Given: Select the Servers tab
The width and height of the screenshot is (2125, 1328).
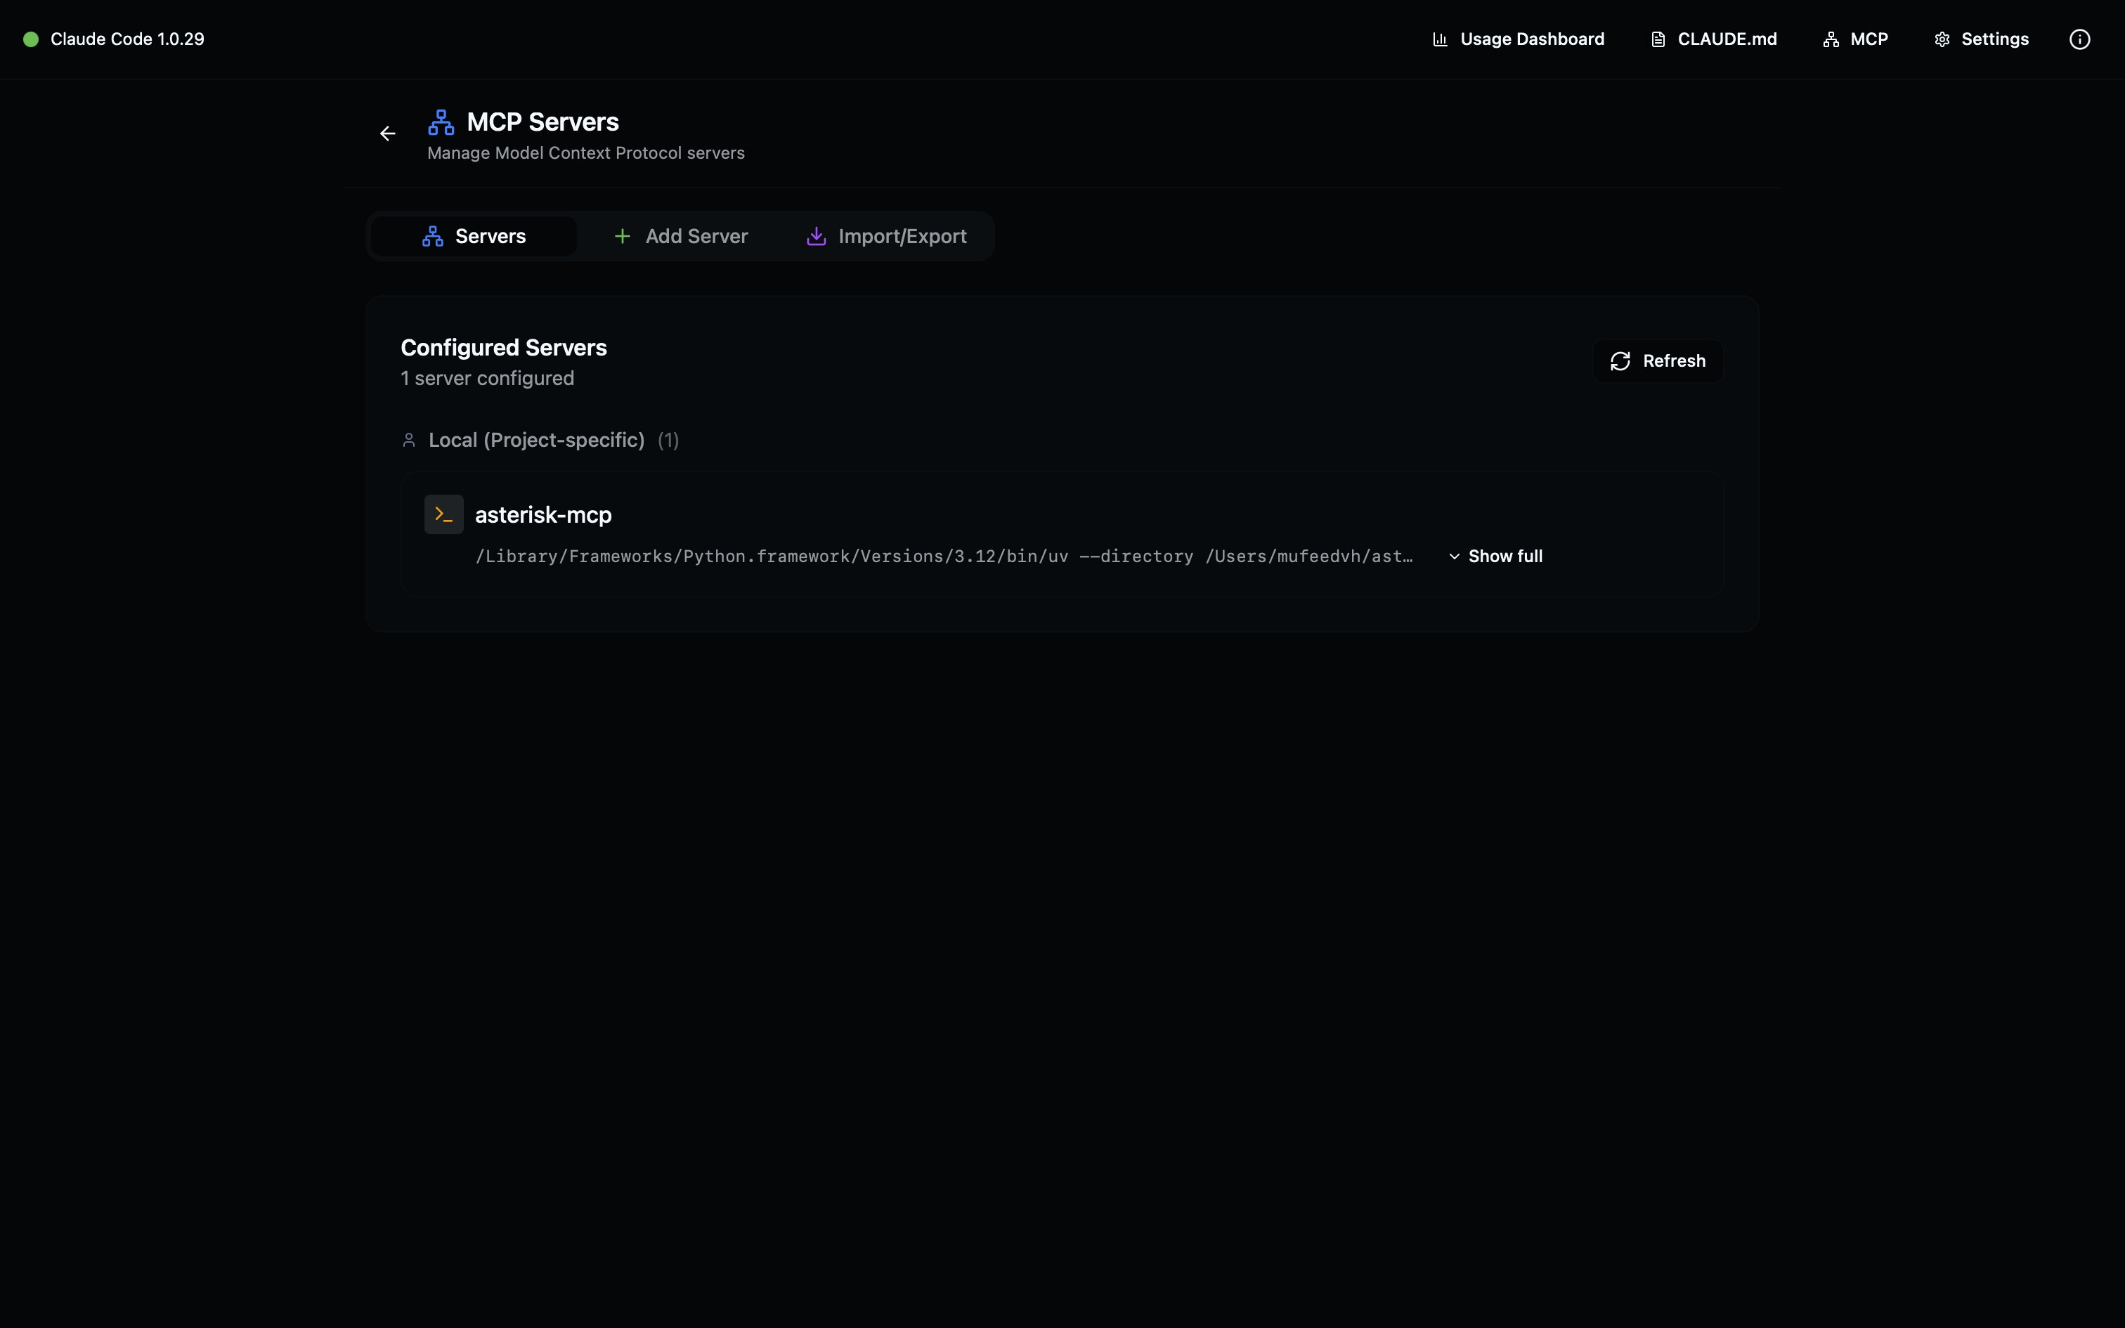Looking at the screenshot, I should pyautogui.click(x=474, y=236).
